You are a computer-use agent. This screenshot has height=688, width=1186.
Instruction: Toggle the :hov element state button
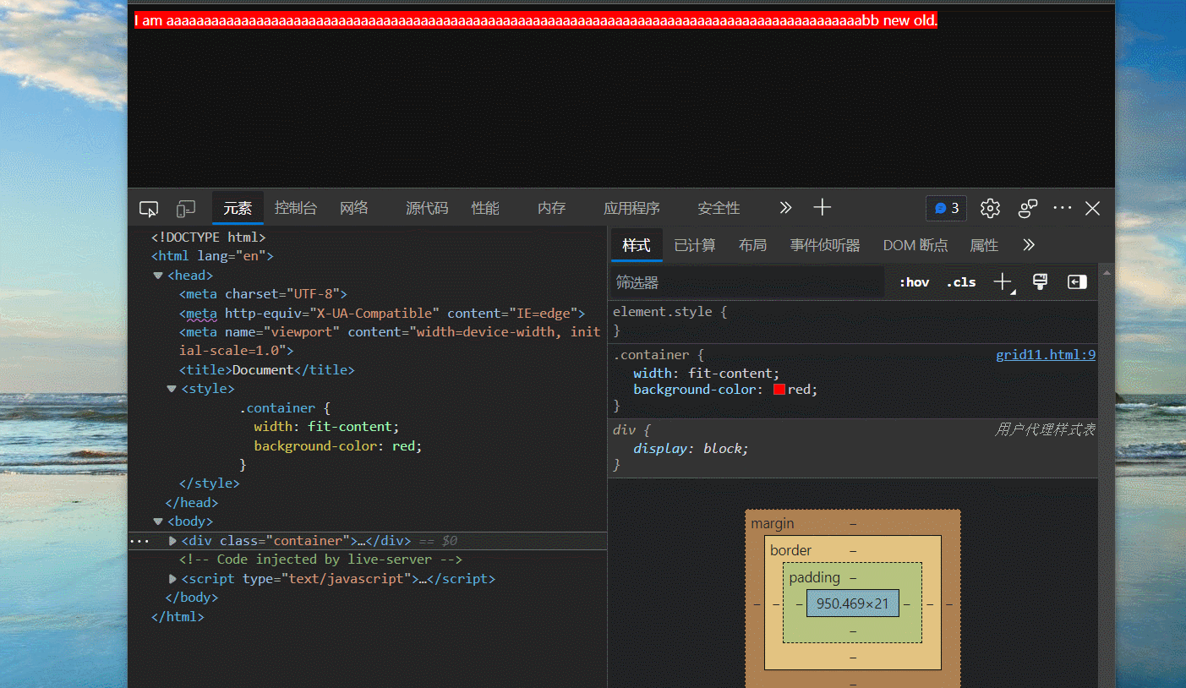click(x=914, y=282)
